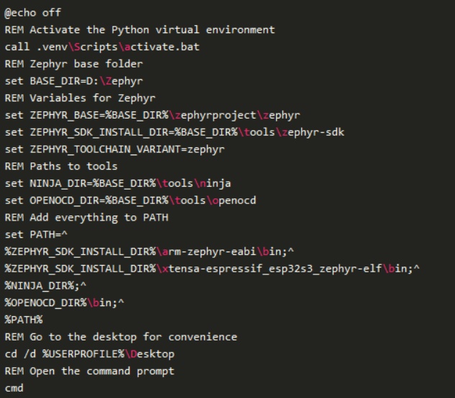The width and height of the screenshot is (455, 398).
Task: Place cursor on the ZEPHYR_BASE assignment line
Action: tap(151, 115)
